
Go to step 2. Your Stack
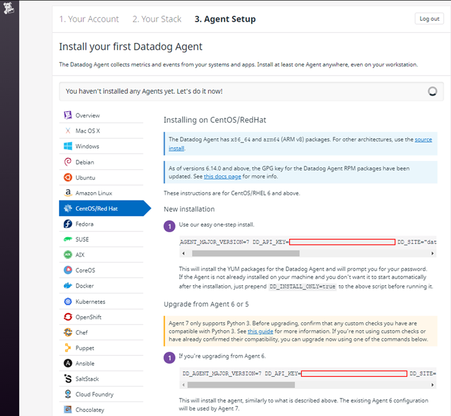point(157,19)
